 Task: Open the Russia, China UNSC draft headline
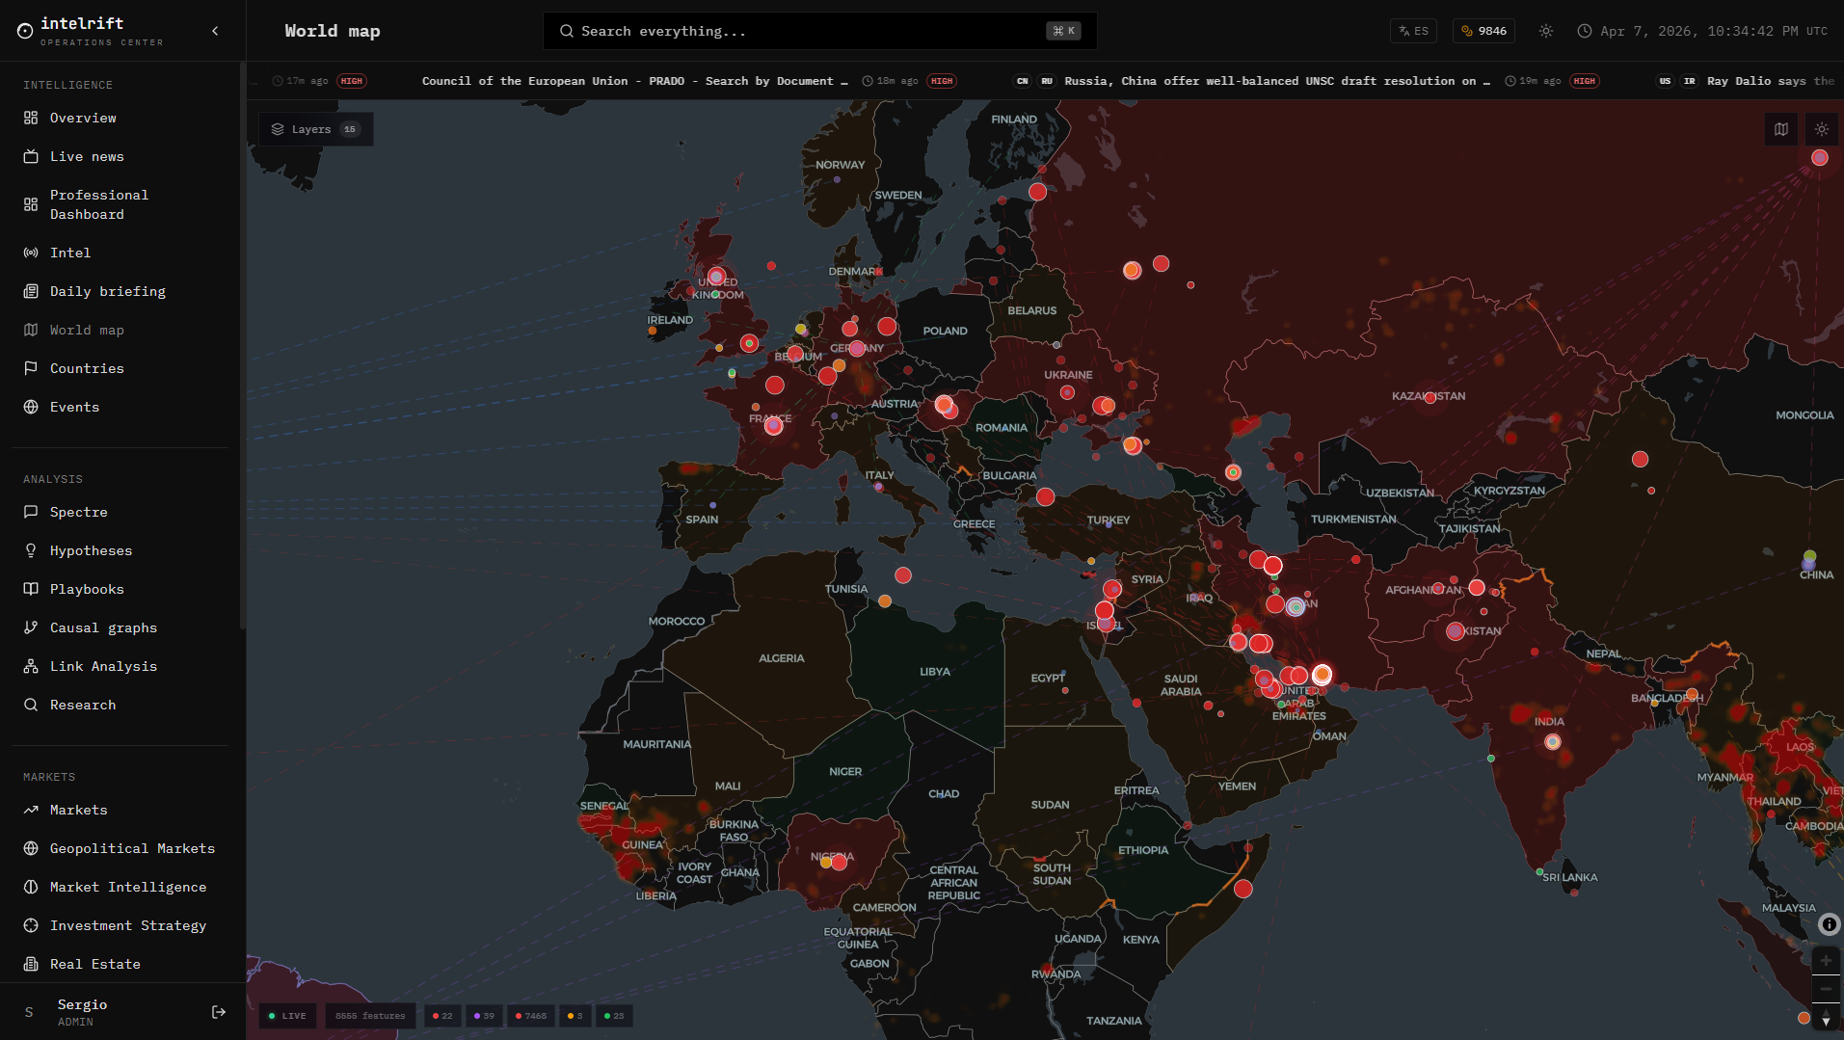point(1277,81)
